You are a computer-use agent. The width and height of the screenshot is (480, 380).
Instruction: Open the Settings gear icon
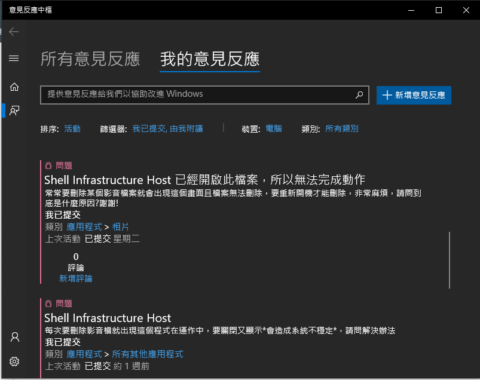pyautogui.click(x=14, y=361)
